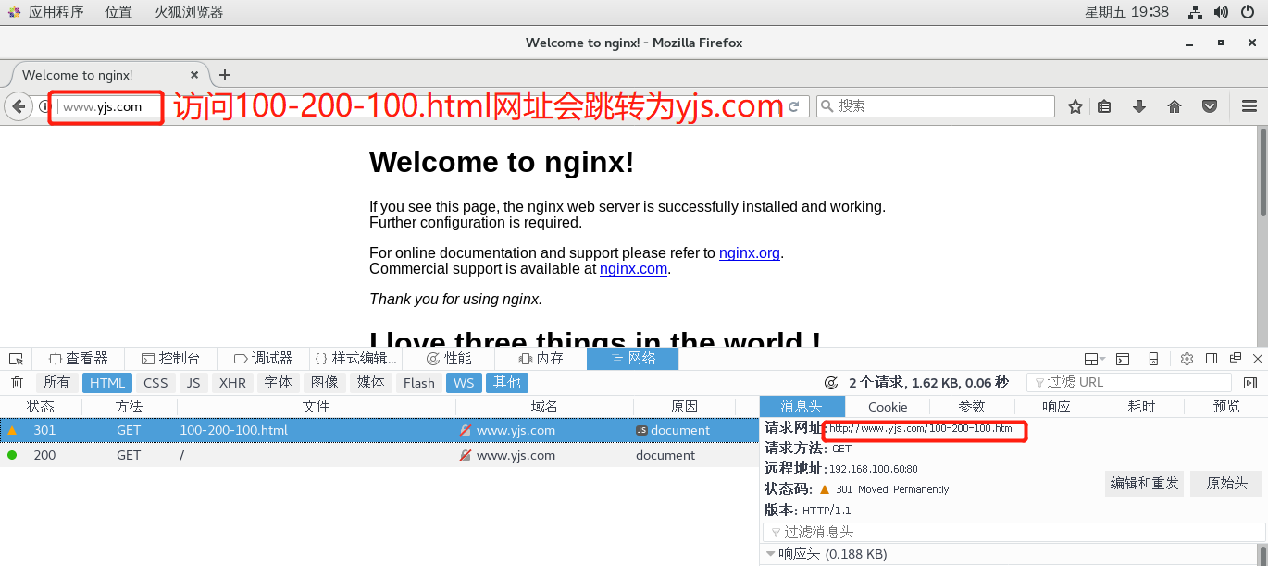
Task: Toggle the HTML request filter
Action: 107,383
